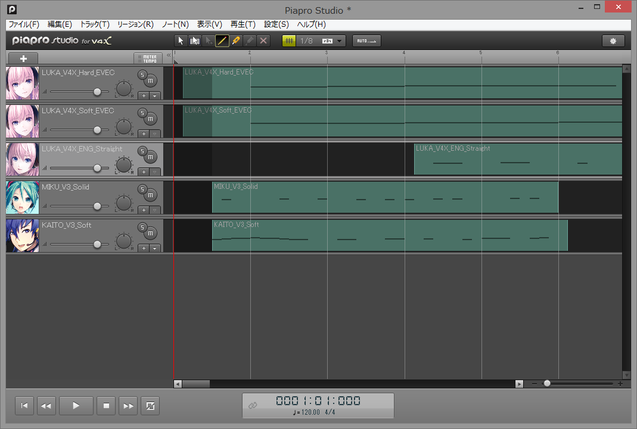Screen dimensions: 637x429
Task: Open the トラック(T) menu
Action: (x=95, y=24)
